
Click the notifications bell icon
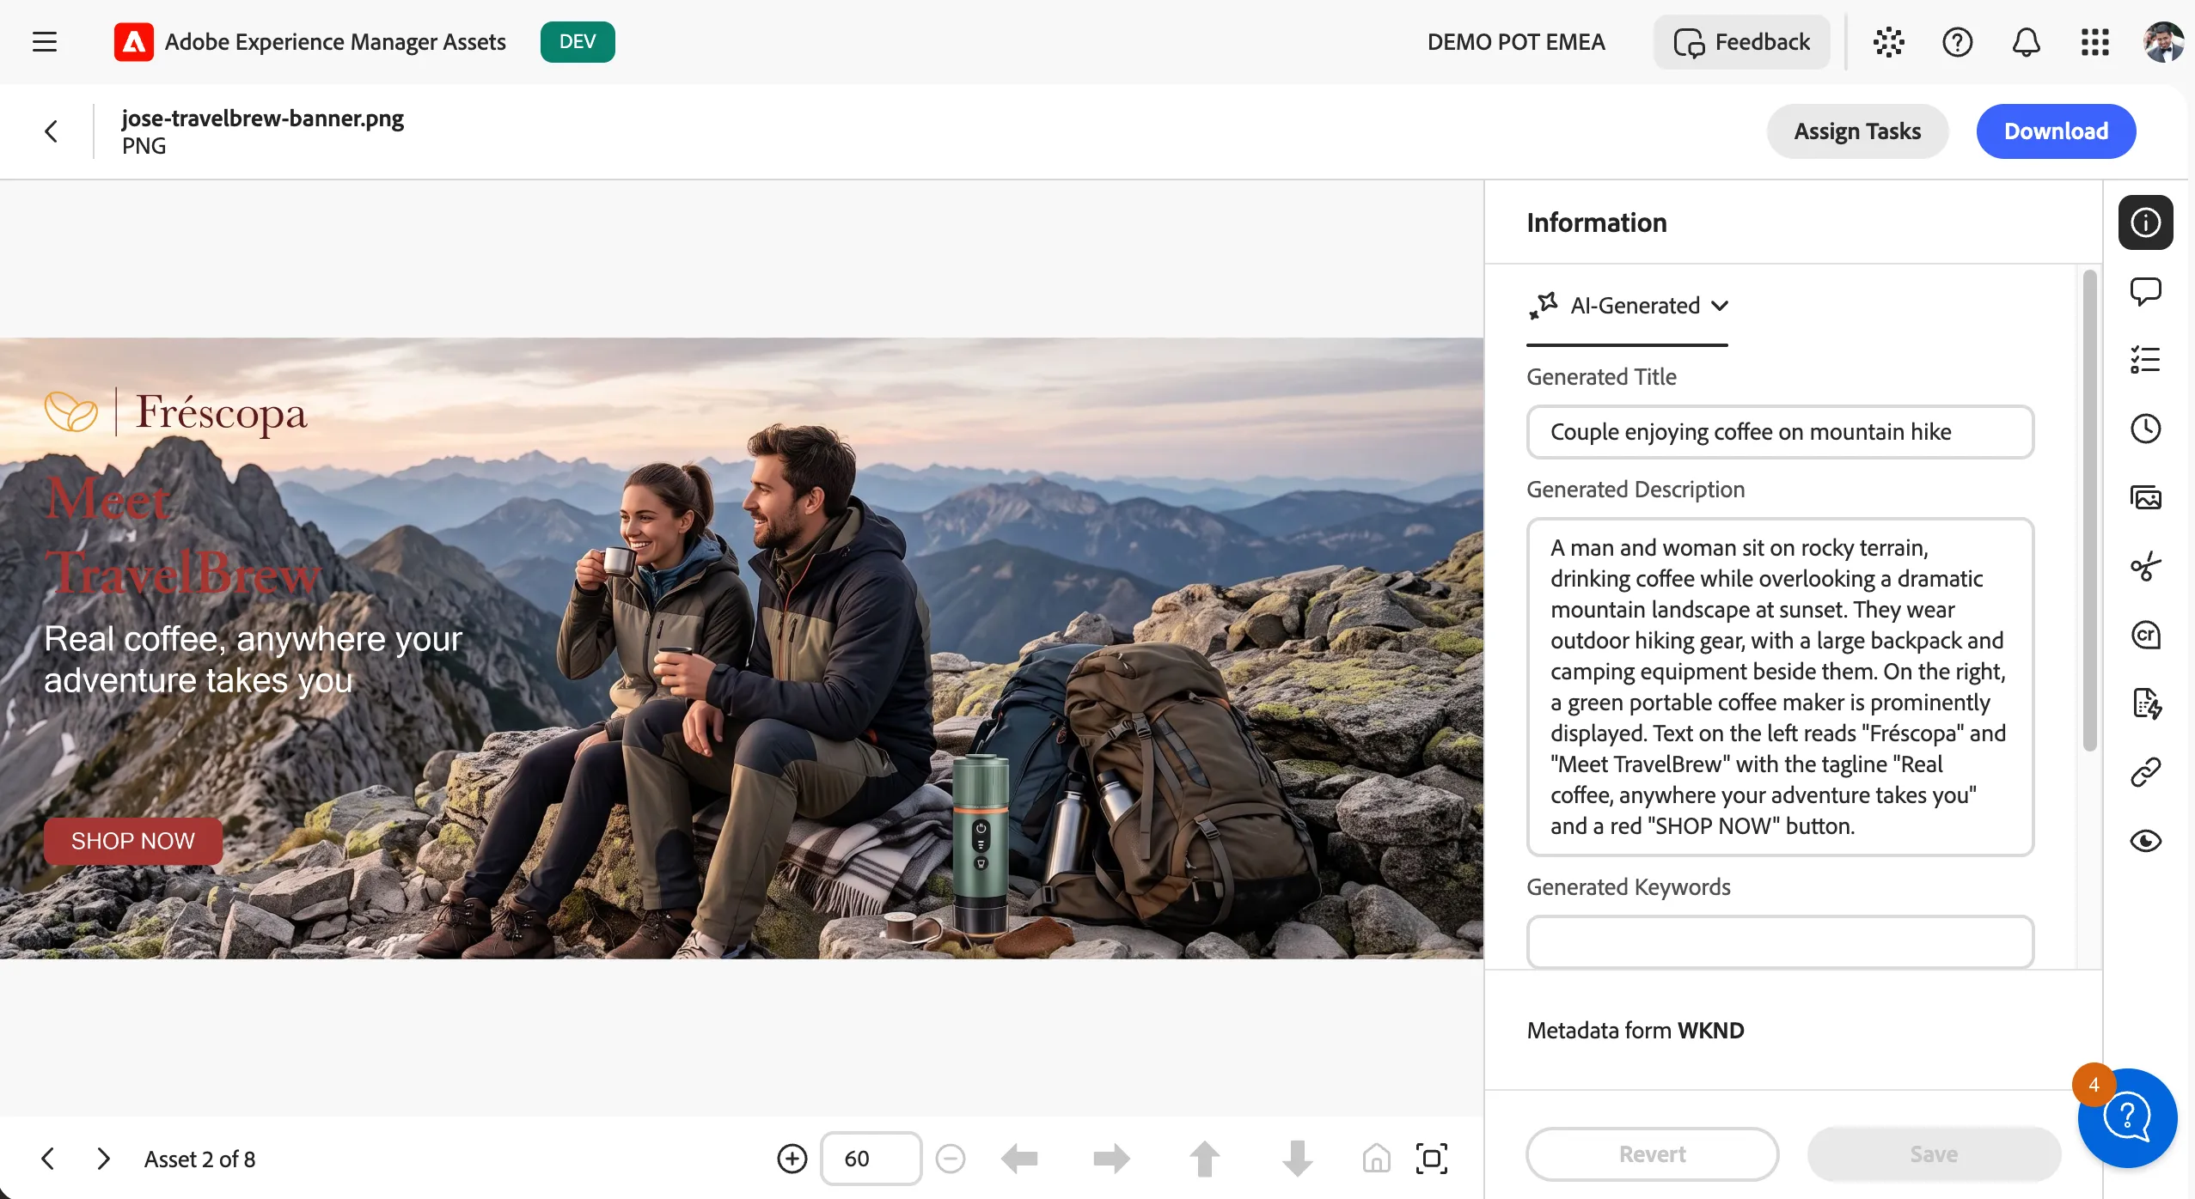click(x=2026, y=42)
